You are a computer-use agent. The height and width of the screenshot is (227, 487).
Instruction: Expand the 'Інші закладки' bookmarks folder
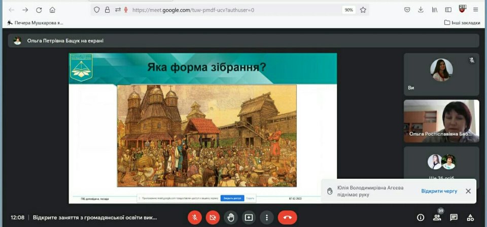point(462,22)
